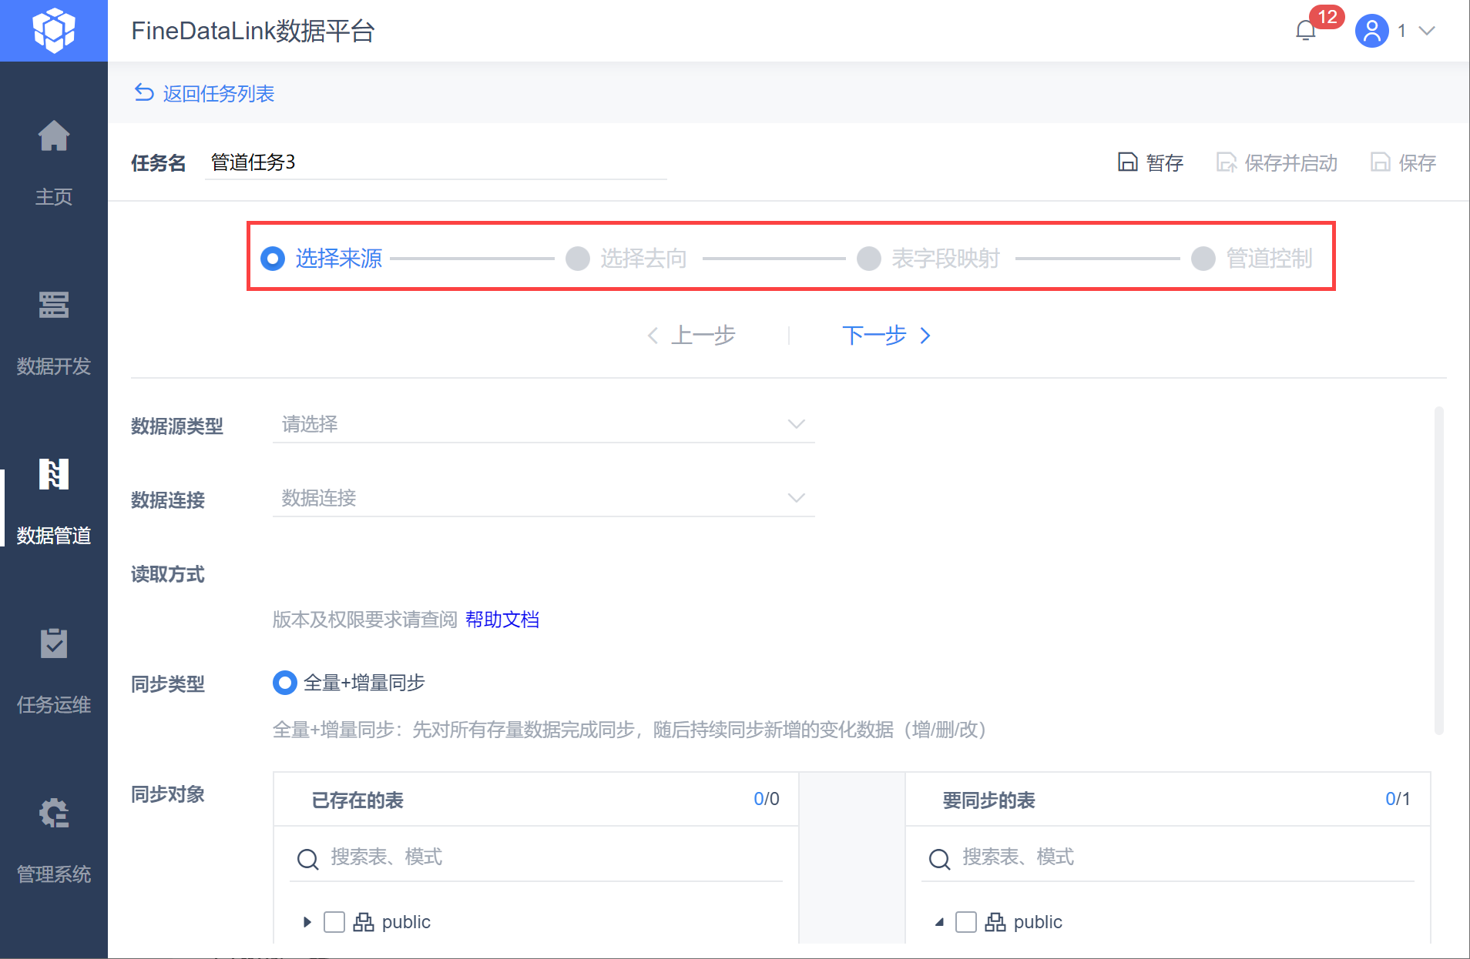Expand public schema in 已存在的表

tap(307, 922)
